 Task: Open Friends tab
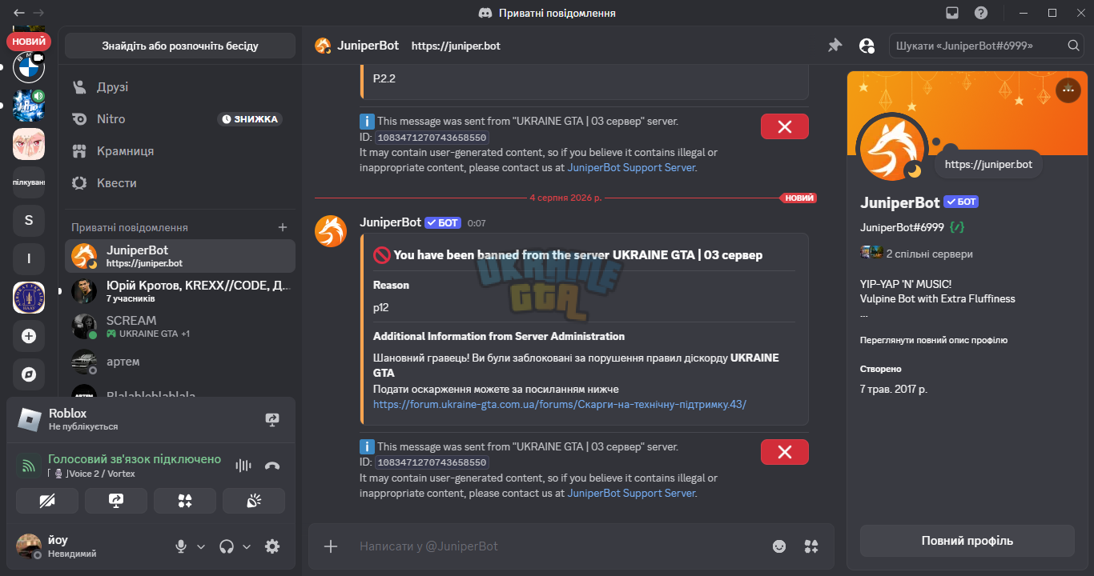click(180, 86)
